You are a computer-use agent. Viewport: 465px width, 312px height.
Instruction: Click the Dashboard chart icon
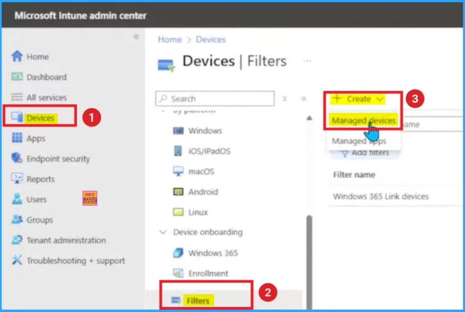coord(17,76)
